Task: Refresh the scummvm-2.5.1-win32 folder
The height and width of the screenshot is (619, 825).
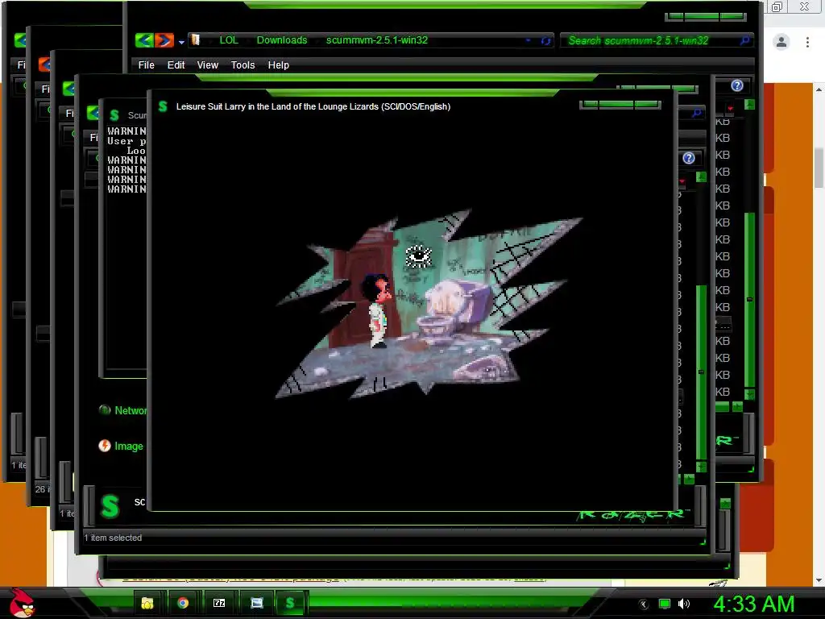Action: 545,40
